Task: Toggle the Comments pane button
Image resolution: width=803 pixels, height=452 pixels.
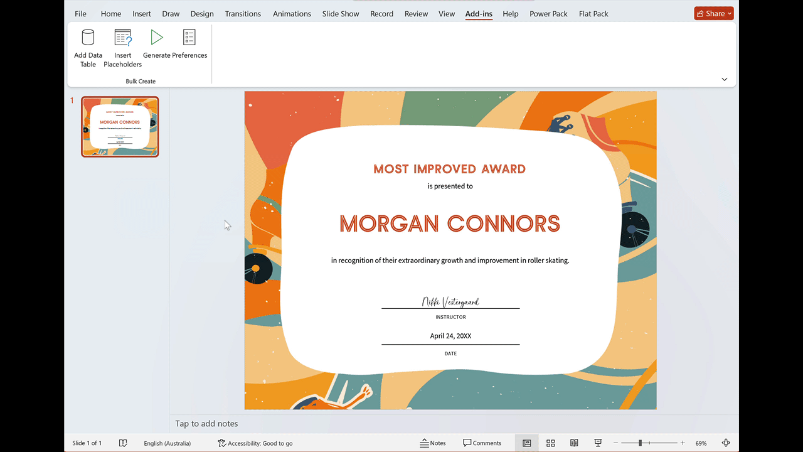Action: 482,443
